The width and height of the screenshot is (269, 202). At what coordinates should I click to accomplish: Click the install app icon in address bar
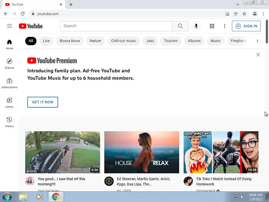pyautogui.click(x=227, y=14)
